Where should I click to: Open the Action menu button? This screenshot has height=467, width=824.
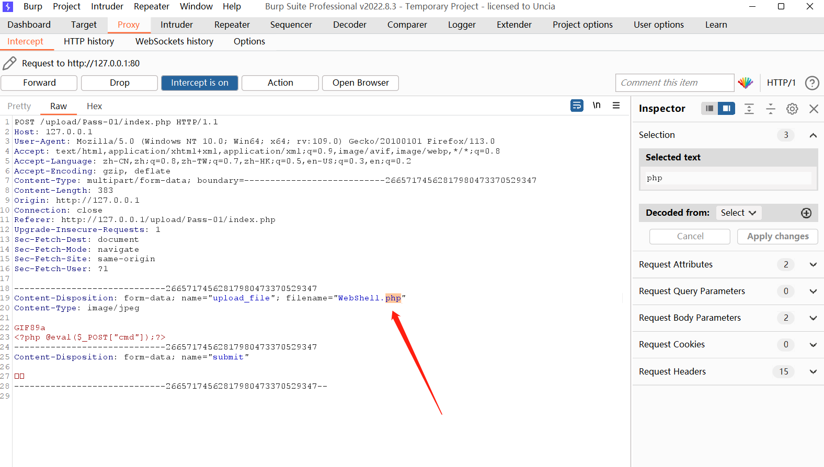click(280, 83)
